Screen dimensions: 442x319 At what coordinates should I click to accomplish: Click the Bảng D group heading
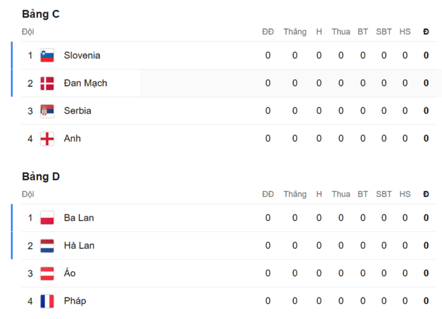[x=41, y=177]
